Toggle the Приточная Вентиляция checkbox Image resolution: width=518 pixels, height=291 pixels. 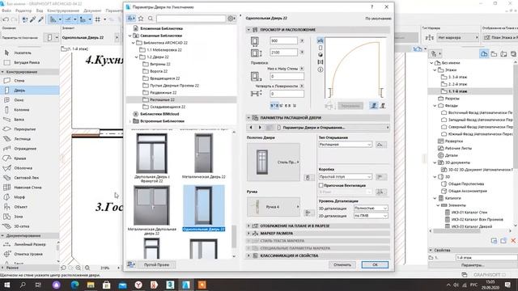[x=321, y=185]
